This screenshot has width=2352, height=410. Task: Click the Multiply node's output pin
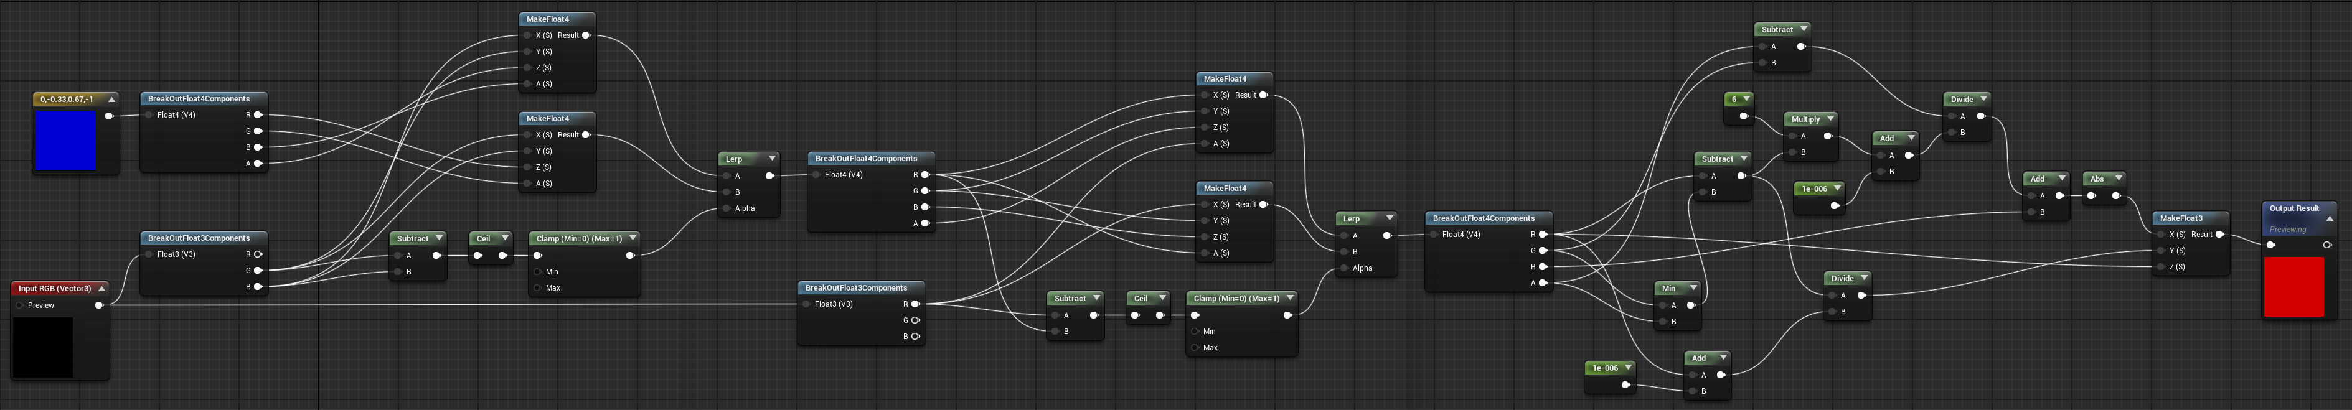1828,136
